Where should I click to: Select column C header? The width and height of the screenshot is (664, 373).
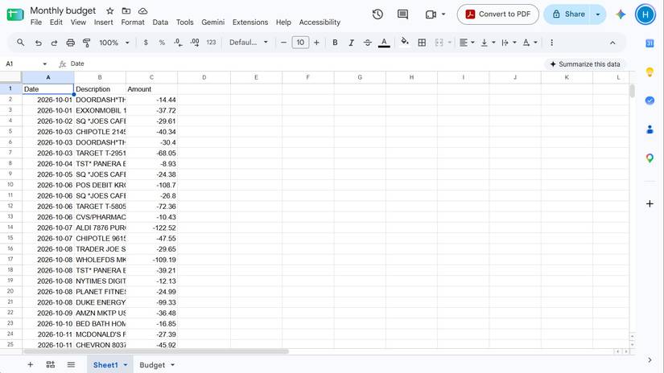click(151, 77)
